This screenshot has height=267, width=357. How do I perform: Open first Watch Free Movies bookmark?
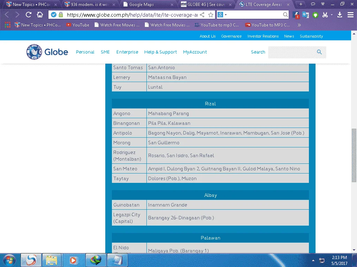click(x=117, y=25)
